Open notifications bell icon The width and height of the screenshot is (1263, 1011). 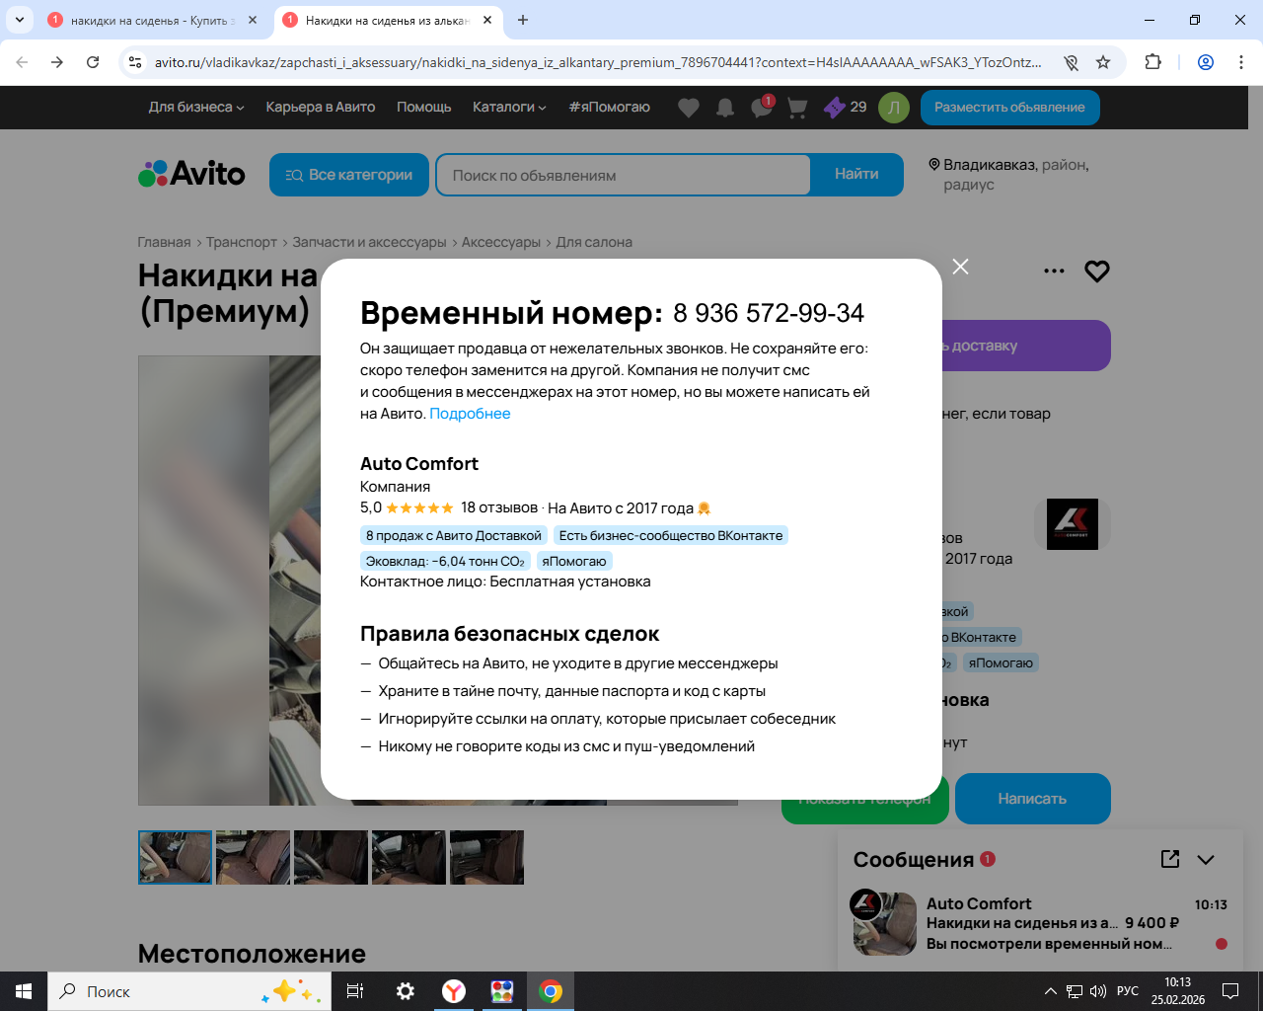coord(725,108)
